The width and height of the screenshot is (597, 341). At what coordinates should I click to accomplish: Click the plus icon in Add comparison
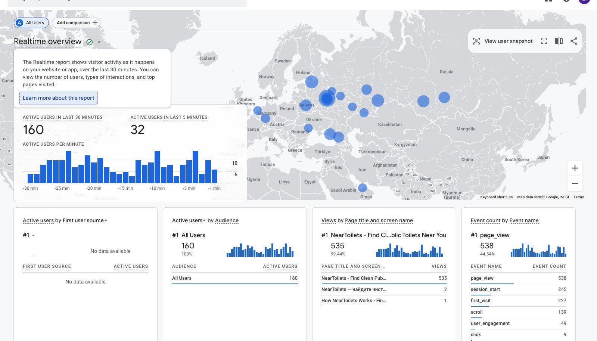tap(95, 23)
